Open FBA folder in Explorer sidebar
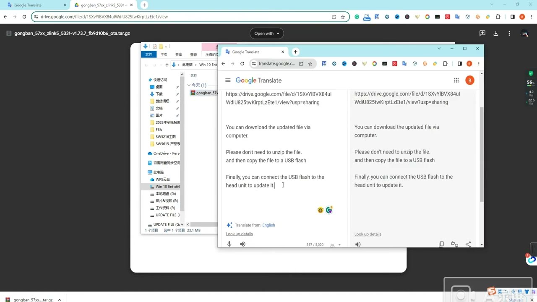Viewport: 537px width, 302px height. click(159, 130)
